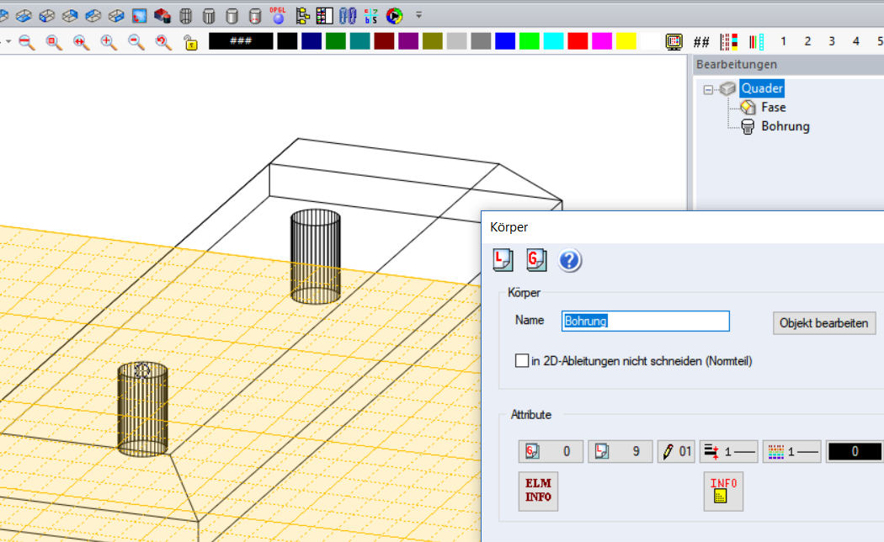This screenshot has height=542, width=884.
Task: Select the blue square plane view icon
Action: point(139,16)
